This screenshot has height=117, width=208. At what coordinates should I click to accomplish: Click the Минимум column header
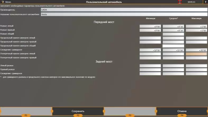coord(151,18)
